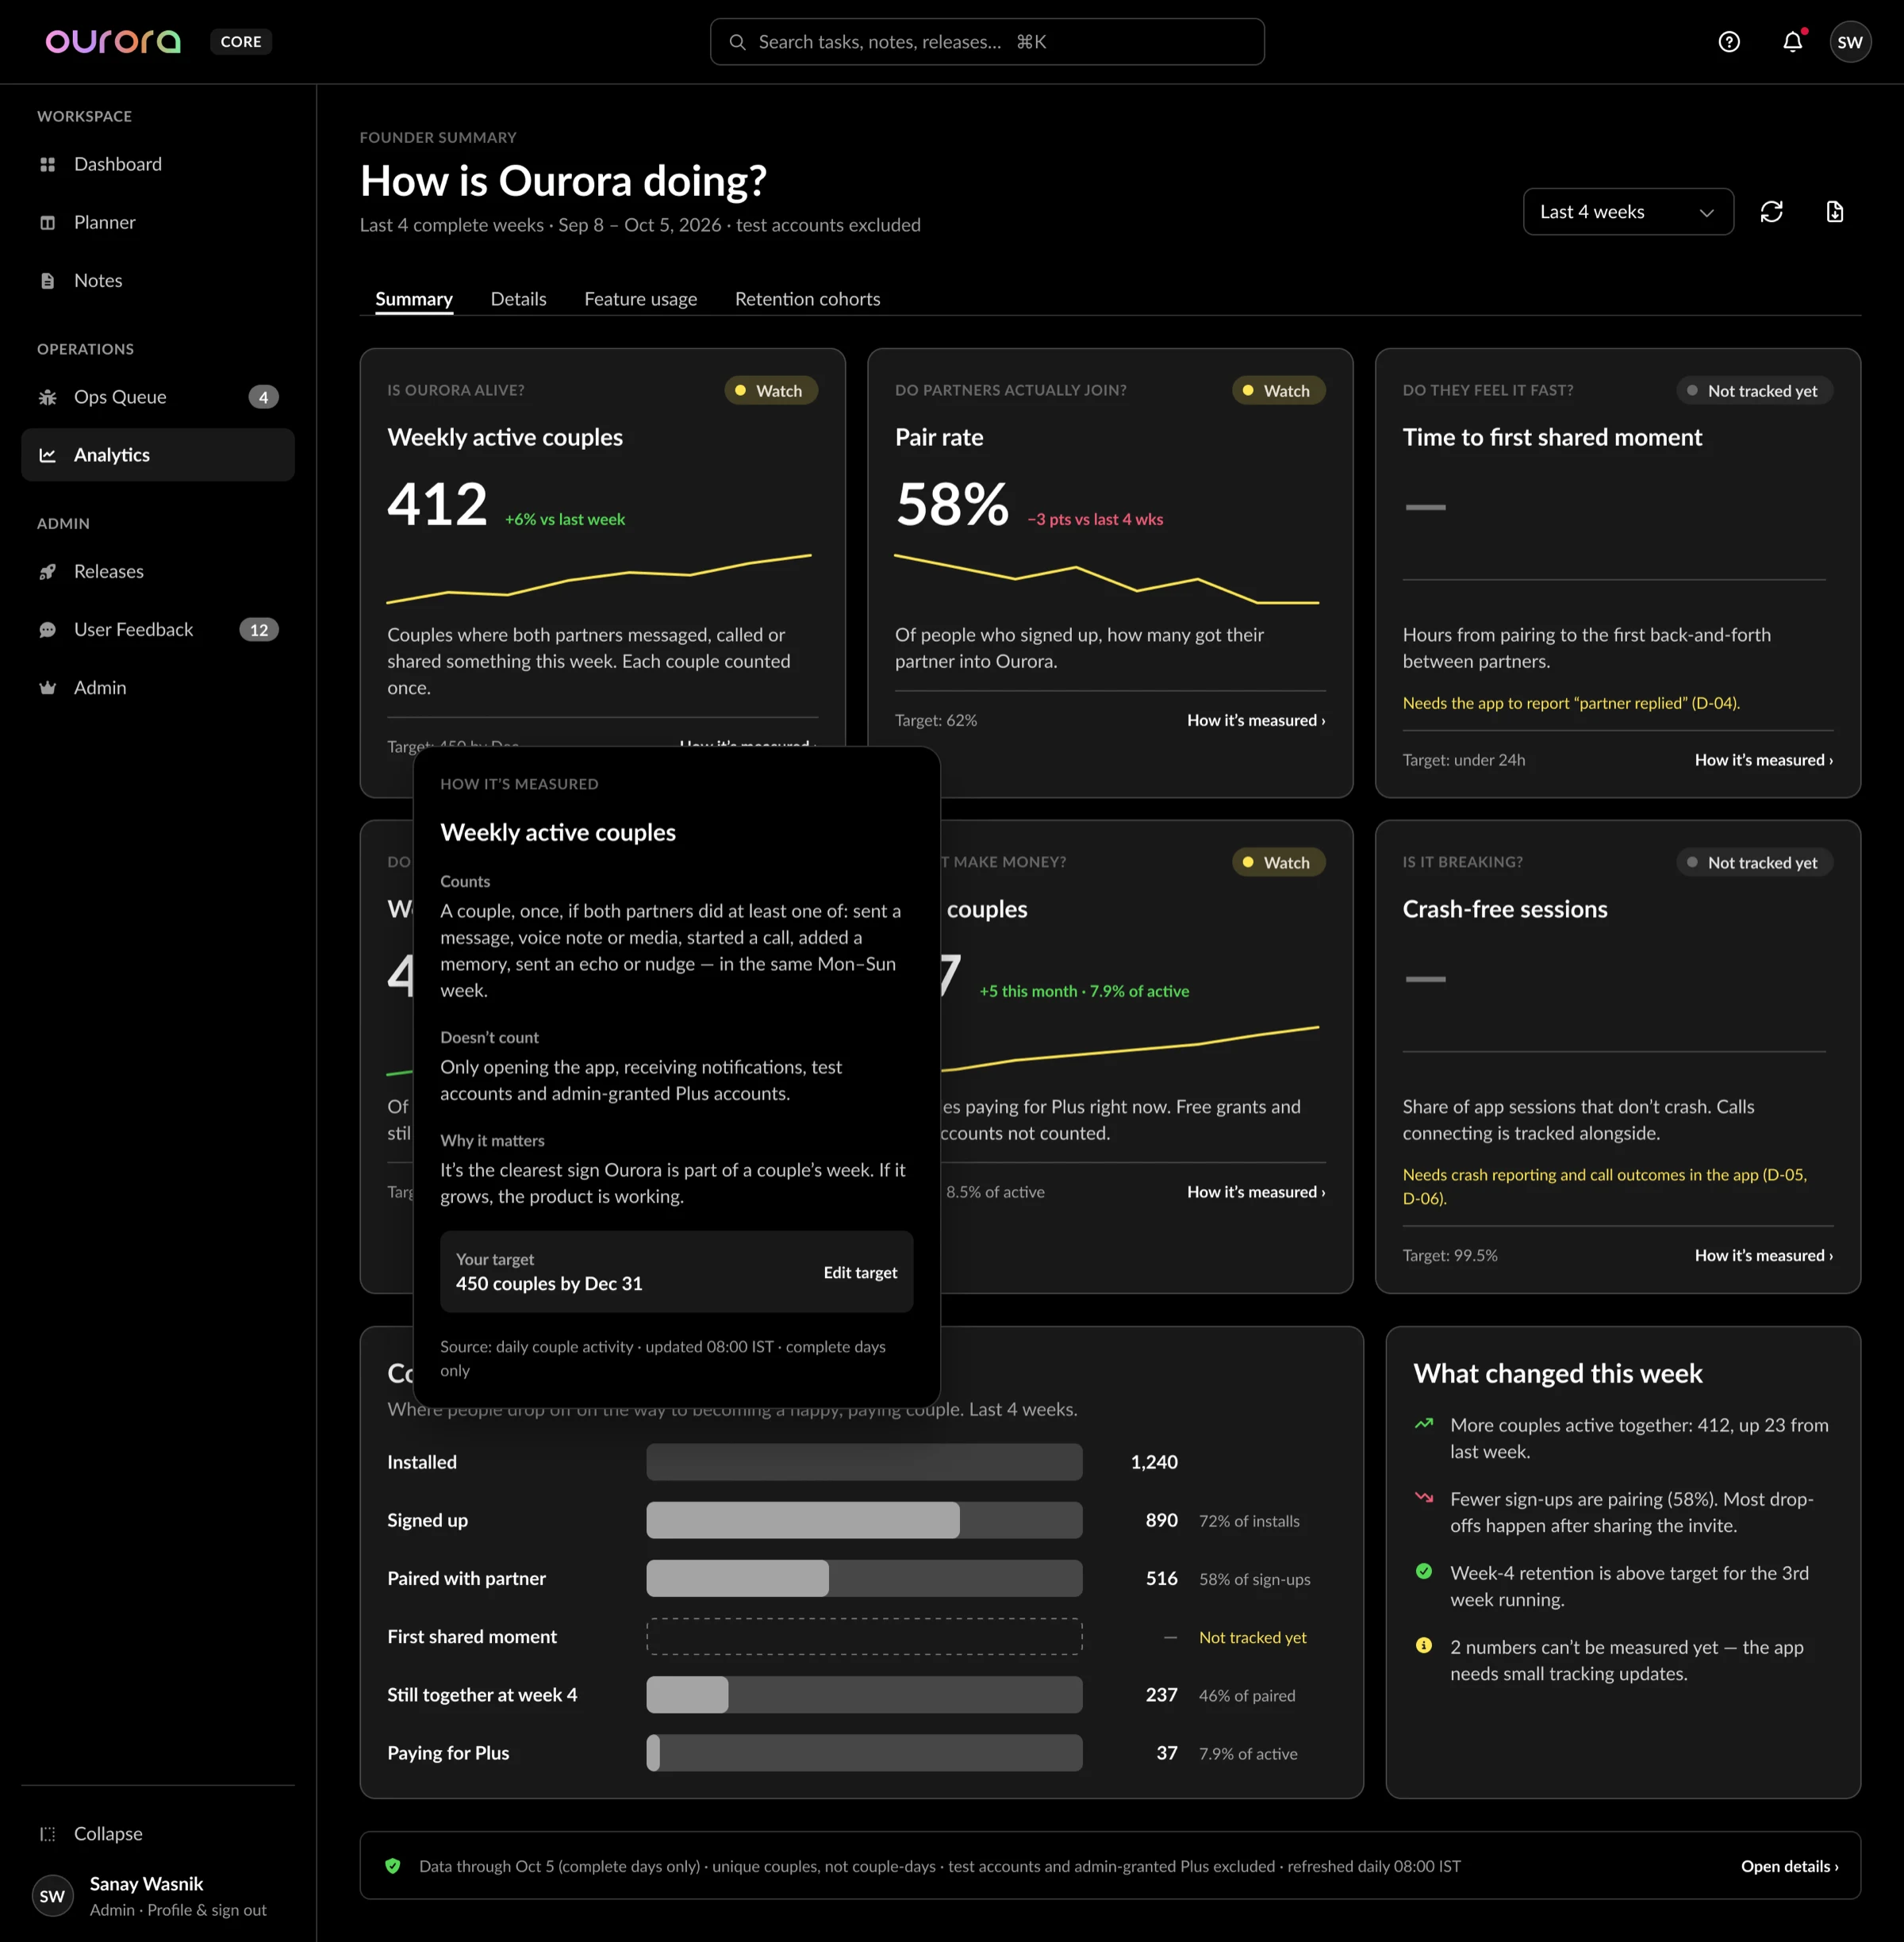Click the Paired with partner funnel bar
1904x1942 pixels.
pos(864,1579)
